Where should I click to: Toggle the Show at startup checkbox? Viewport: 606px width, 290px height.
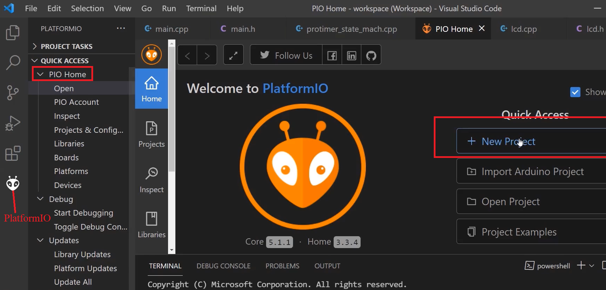575,92
